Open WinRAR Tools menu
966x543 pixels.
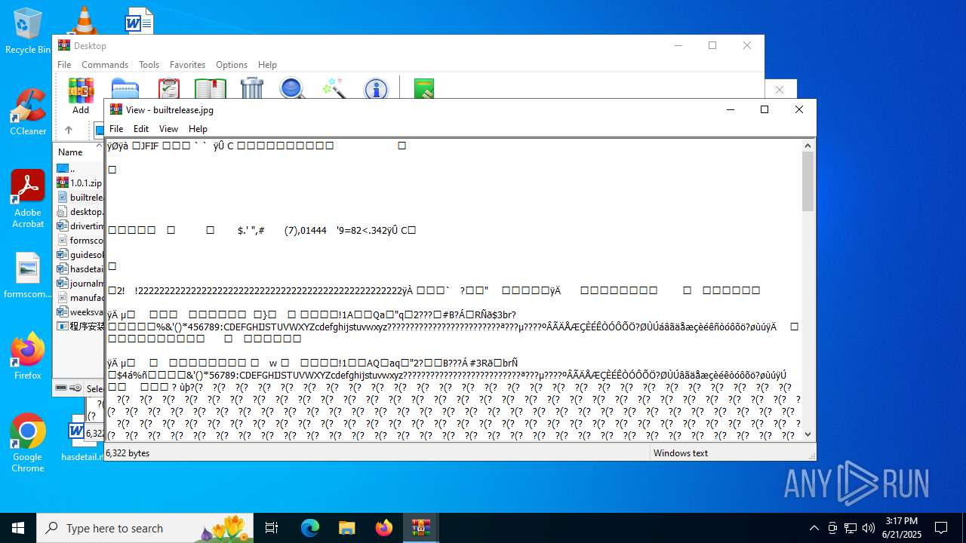tap(149, 65)
